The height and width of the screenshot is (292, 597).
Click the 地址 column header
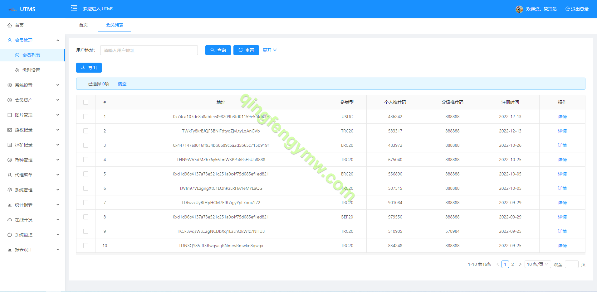coord(221,102)
